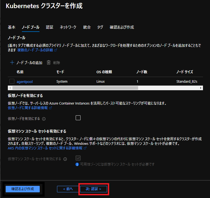This screenshot has width=210, height=198.
Task: Open the 統合 tab
Action: pos(87,27)
